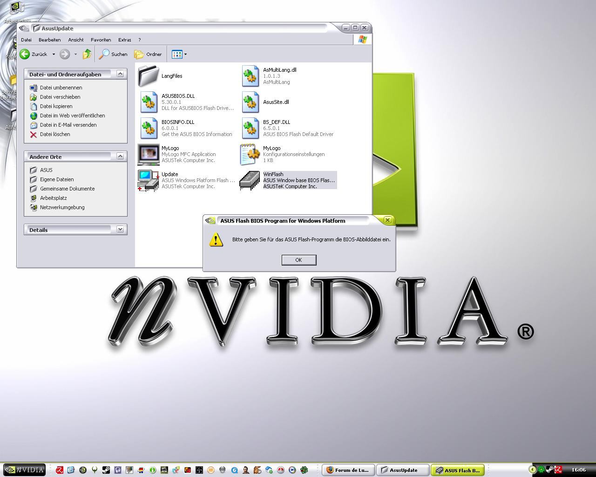Open the Suchen search pane
Screen dimensions: 596x477
coord(113,54)
